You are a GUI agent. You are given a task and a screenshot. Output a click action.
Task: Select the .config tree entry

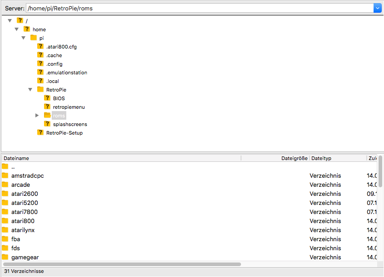54,64
